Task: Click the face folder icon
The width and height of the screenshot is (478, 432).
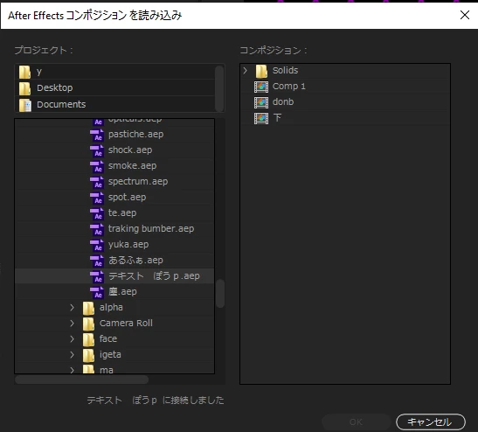Action: [88, 339]
